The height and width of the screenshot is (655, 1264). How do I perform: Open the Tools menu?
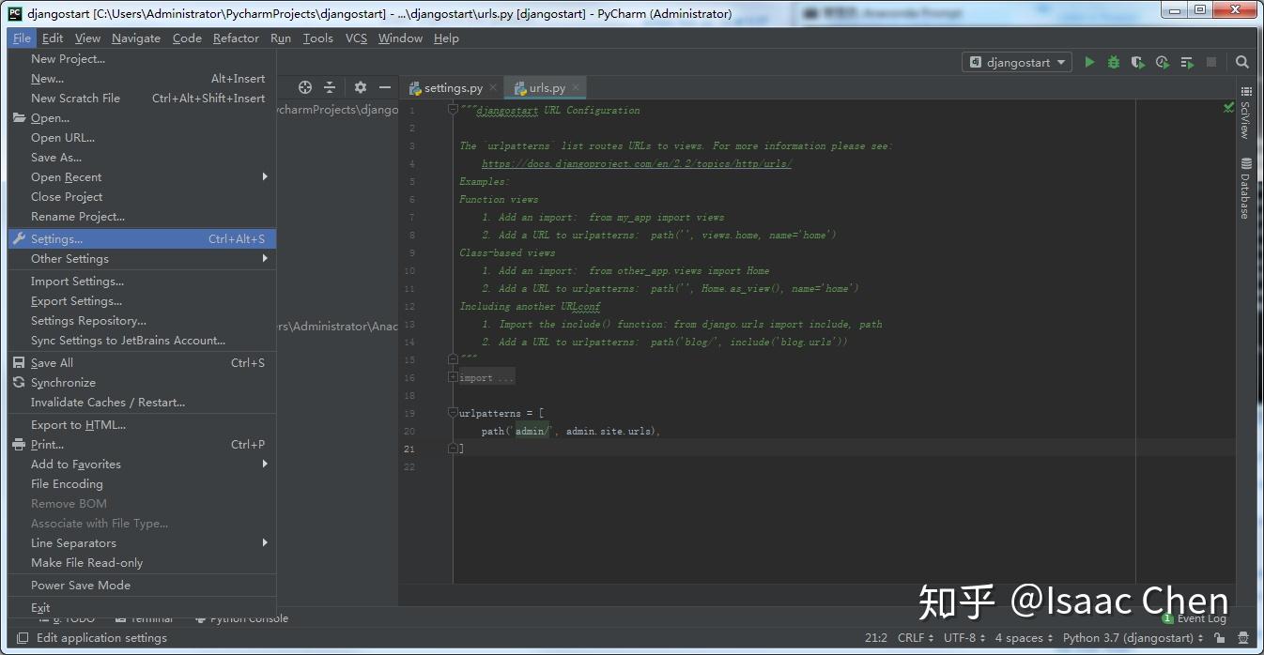pos(317,38)
